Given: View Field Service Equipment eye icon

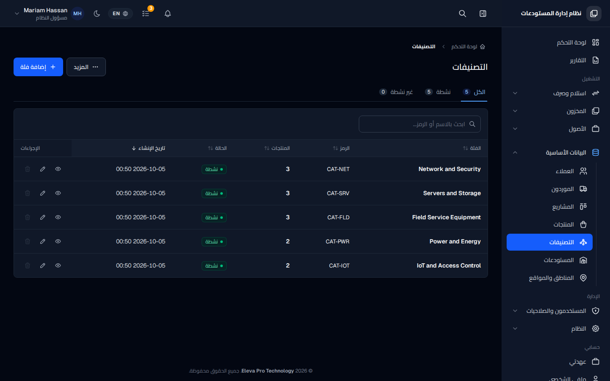Looking at the screenshot, I should point(58,217).
